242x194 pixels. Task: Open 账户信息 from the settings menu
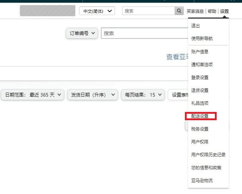(200, 52)
